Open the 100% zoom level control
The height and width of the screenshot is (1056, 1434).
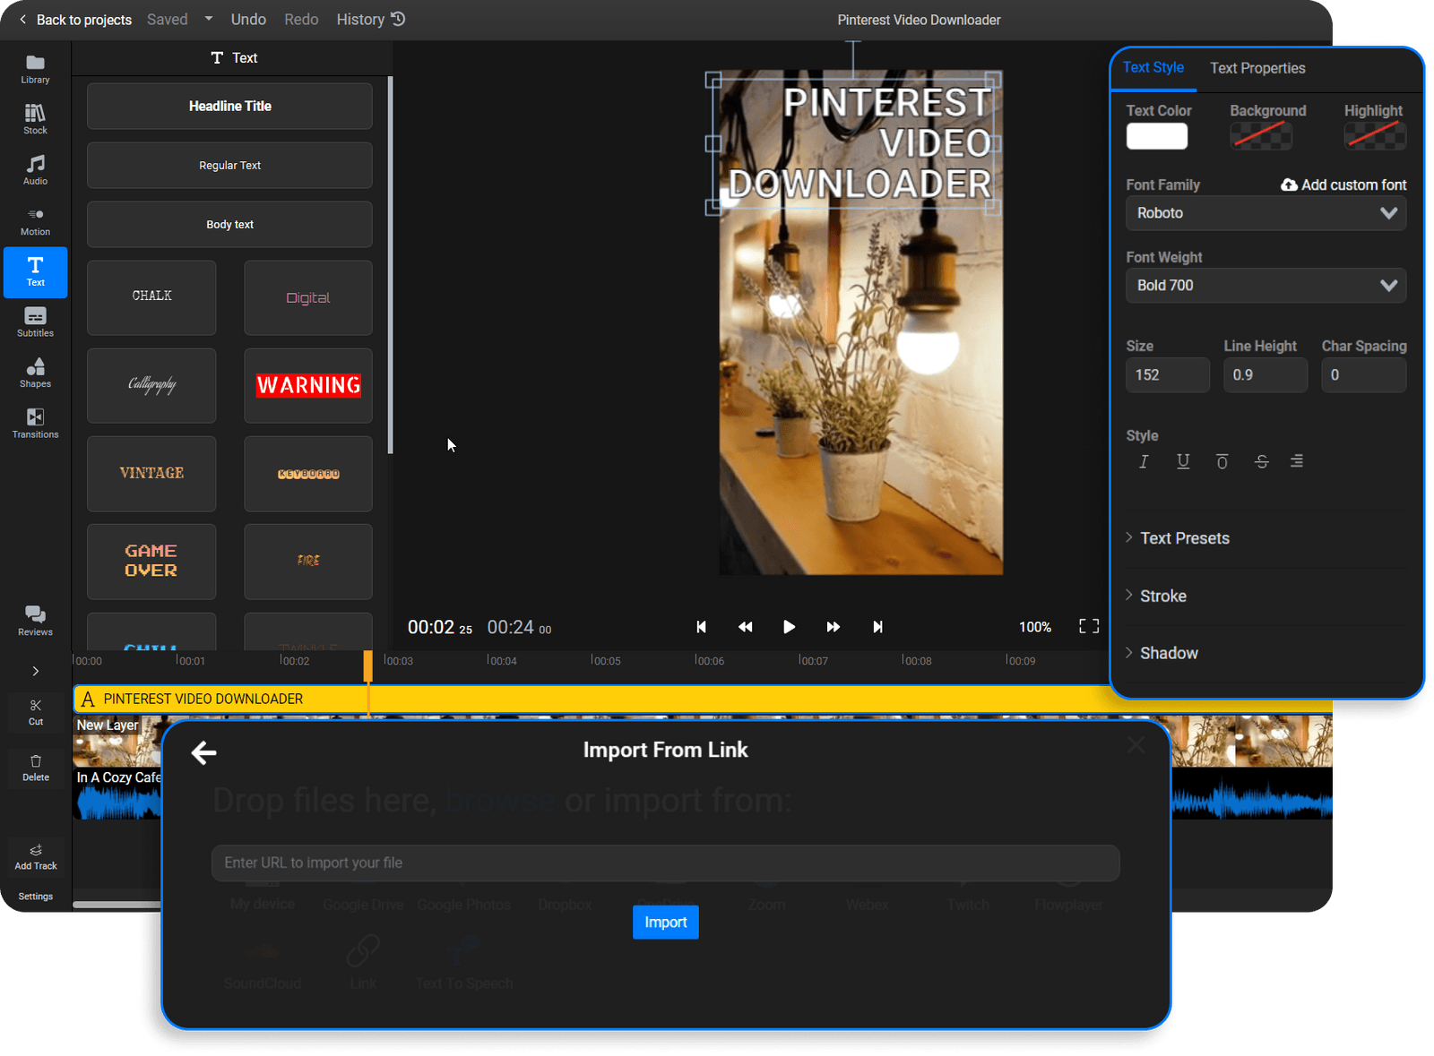coord(1035,627)
